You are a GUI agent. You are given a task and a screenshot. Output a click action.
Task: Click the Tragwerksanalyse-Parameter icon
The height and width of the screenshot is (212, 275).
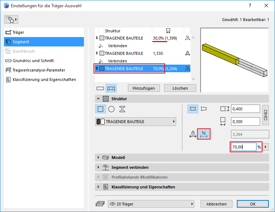point(8,70)
